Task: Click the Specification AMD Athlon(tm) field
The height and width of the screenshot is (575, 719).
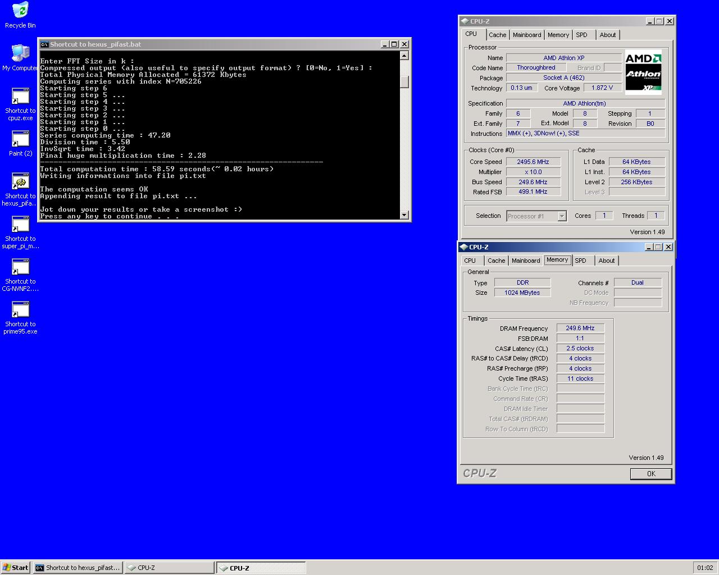Action: 585,103
